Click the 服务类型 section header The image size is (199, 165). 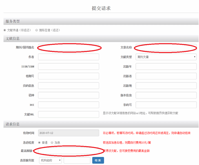click(x=101, y=21)
